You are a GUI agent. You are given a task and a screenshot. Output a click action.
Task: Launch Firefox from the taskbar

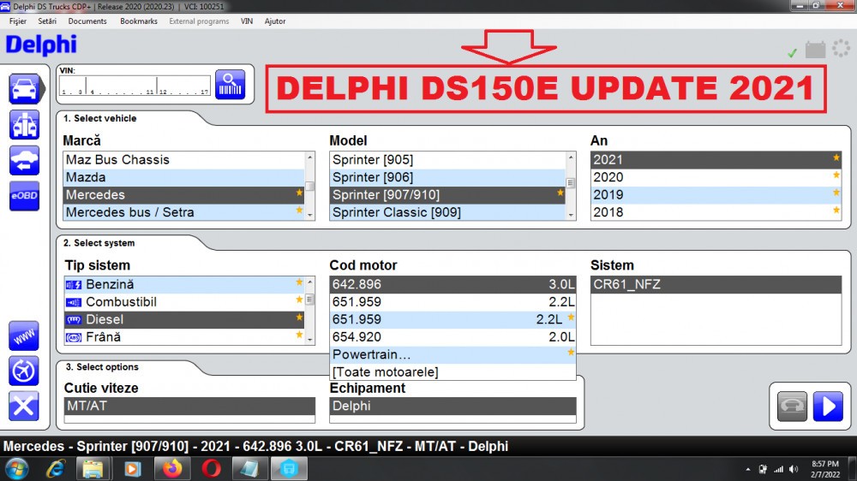click(x=172, y=469)
